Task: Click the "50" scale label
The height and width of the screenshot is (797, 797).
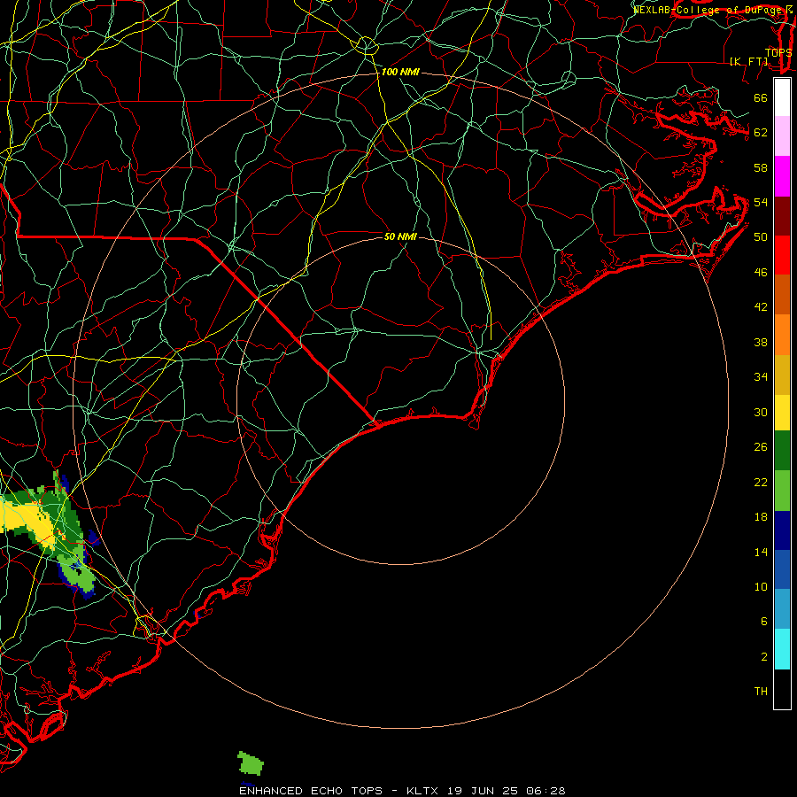Action: pyautogui.click(x=761, y=237)
